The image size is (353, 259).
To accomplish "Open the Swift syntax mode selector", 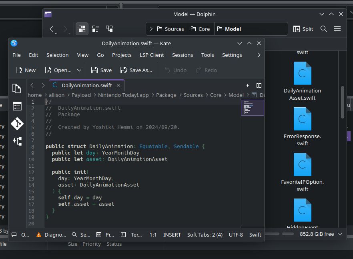I will pos(255,235).
